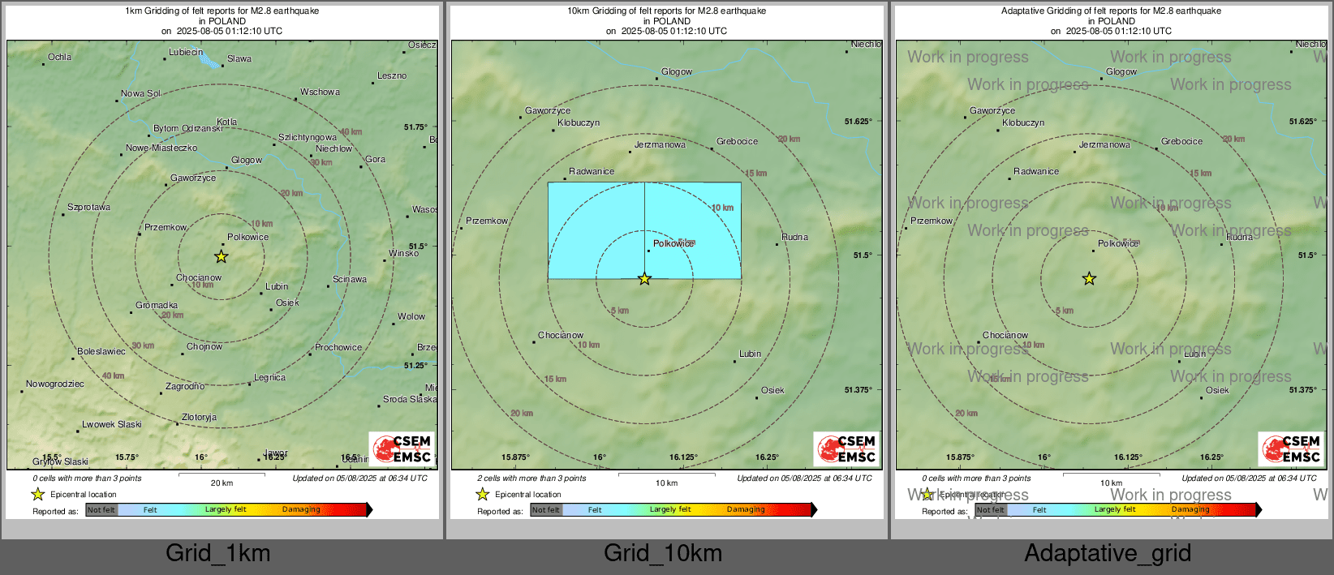Image resolution: width=1334 pixels, height=575 pixels.
Task: Click the '10km Gridding of felt reports' title
Action: click(666, 11)
